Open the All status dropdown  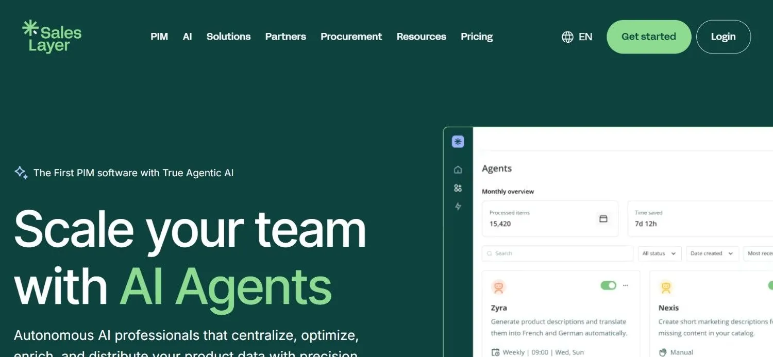tap(660, 253)
